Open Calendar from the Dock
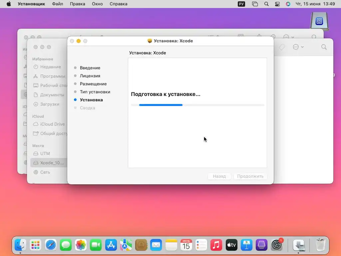This screenshot has height=256, width=341. pos(186,245)
